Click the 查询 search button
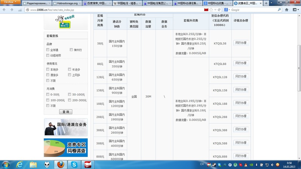Screen dimensions: 301x169 coord(65,112)
